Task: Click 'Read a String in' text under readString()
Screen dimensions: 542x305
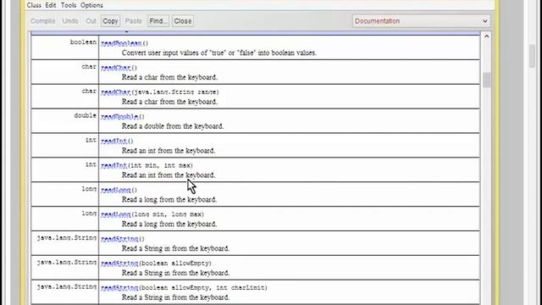Action: click(175, 248)
